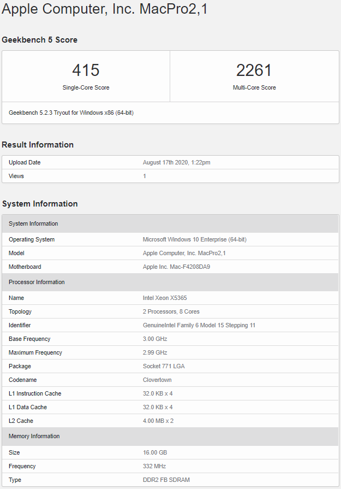341x489 pixels.
Task: Click the Model value 'Apple Computer, Inc. MacPro2,1'
Action: coord(184,253)
